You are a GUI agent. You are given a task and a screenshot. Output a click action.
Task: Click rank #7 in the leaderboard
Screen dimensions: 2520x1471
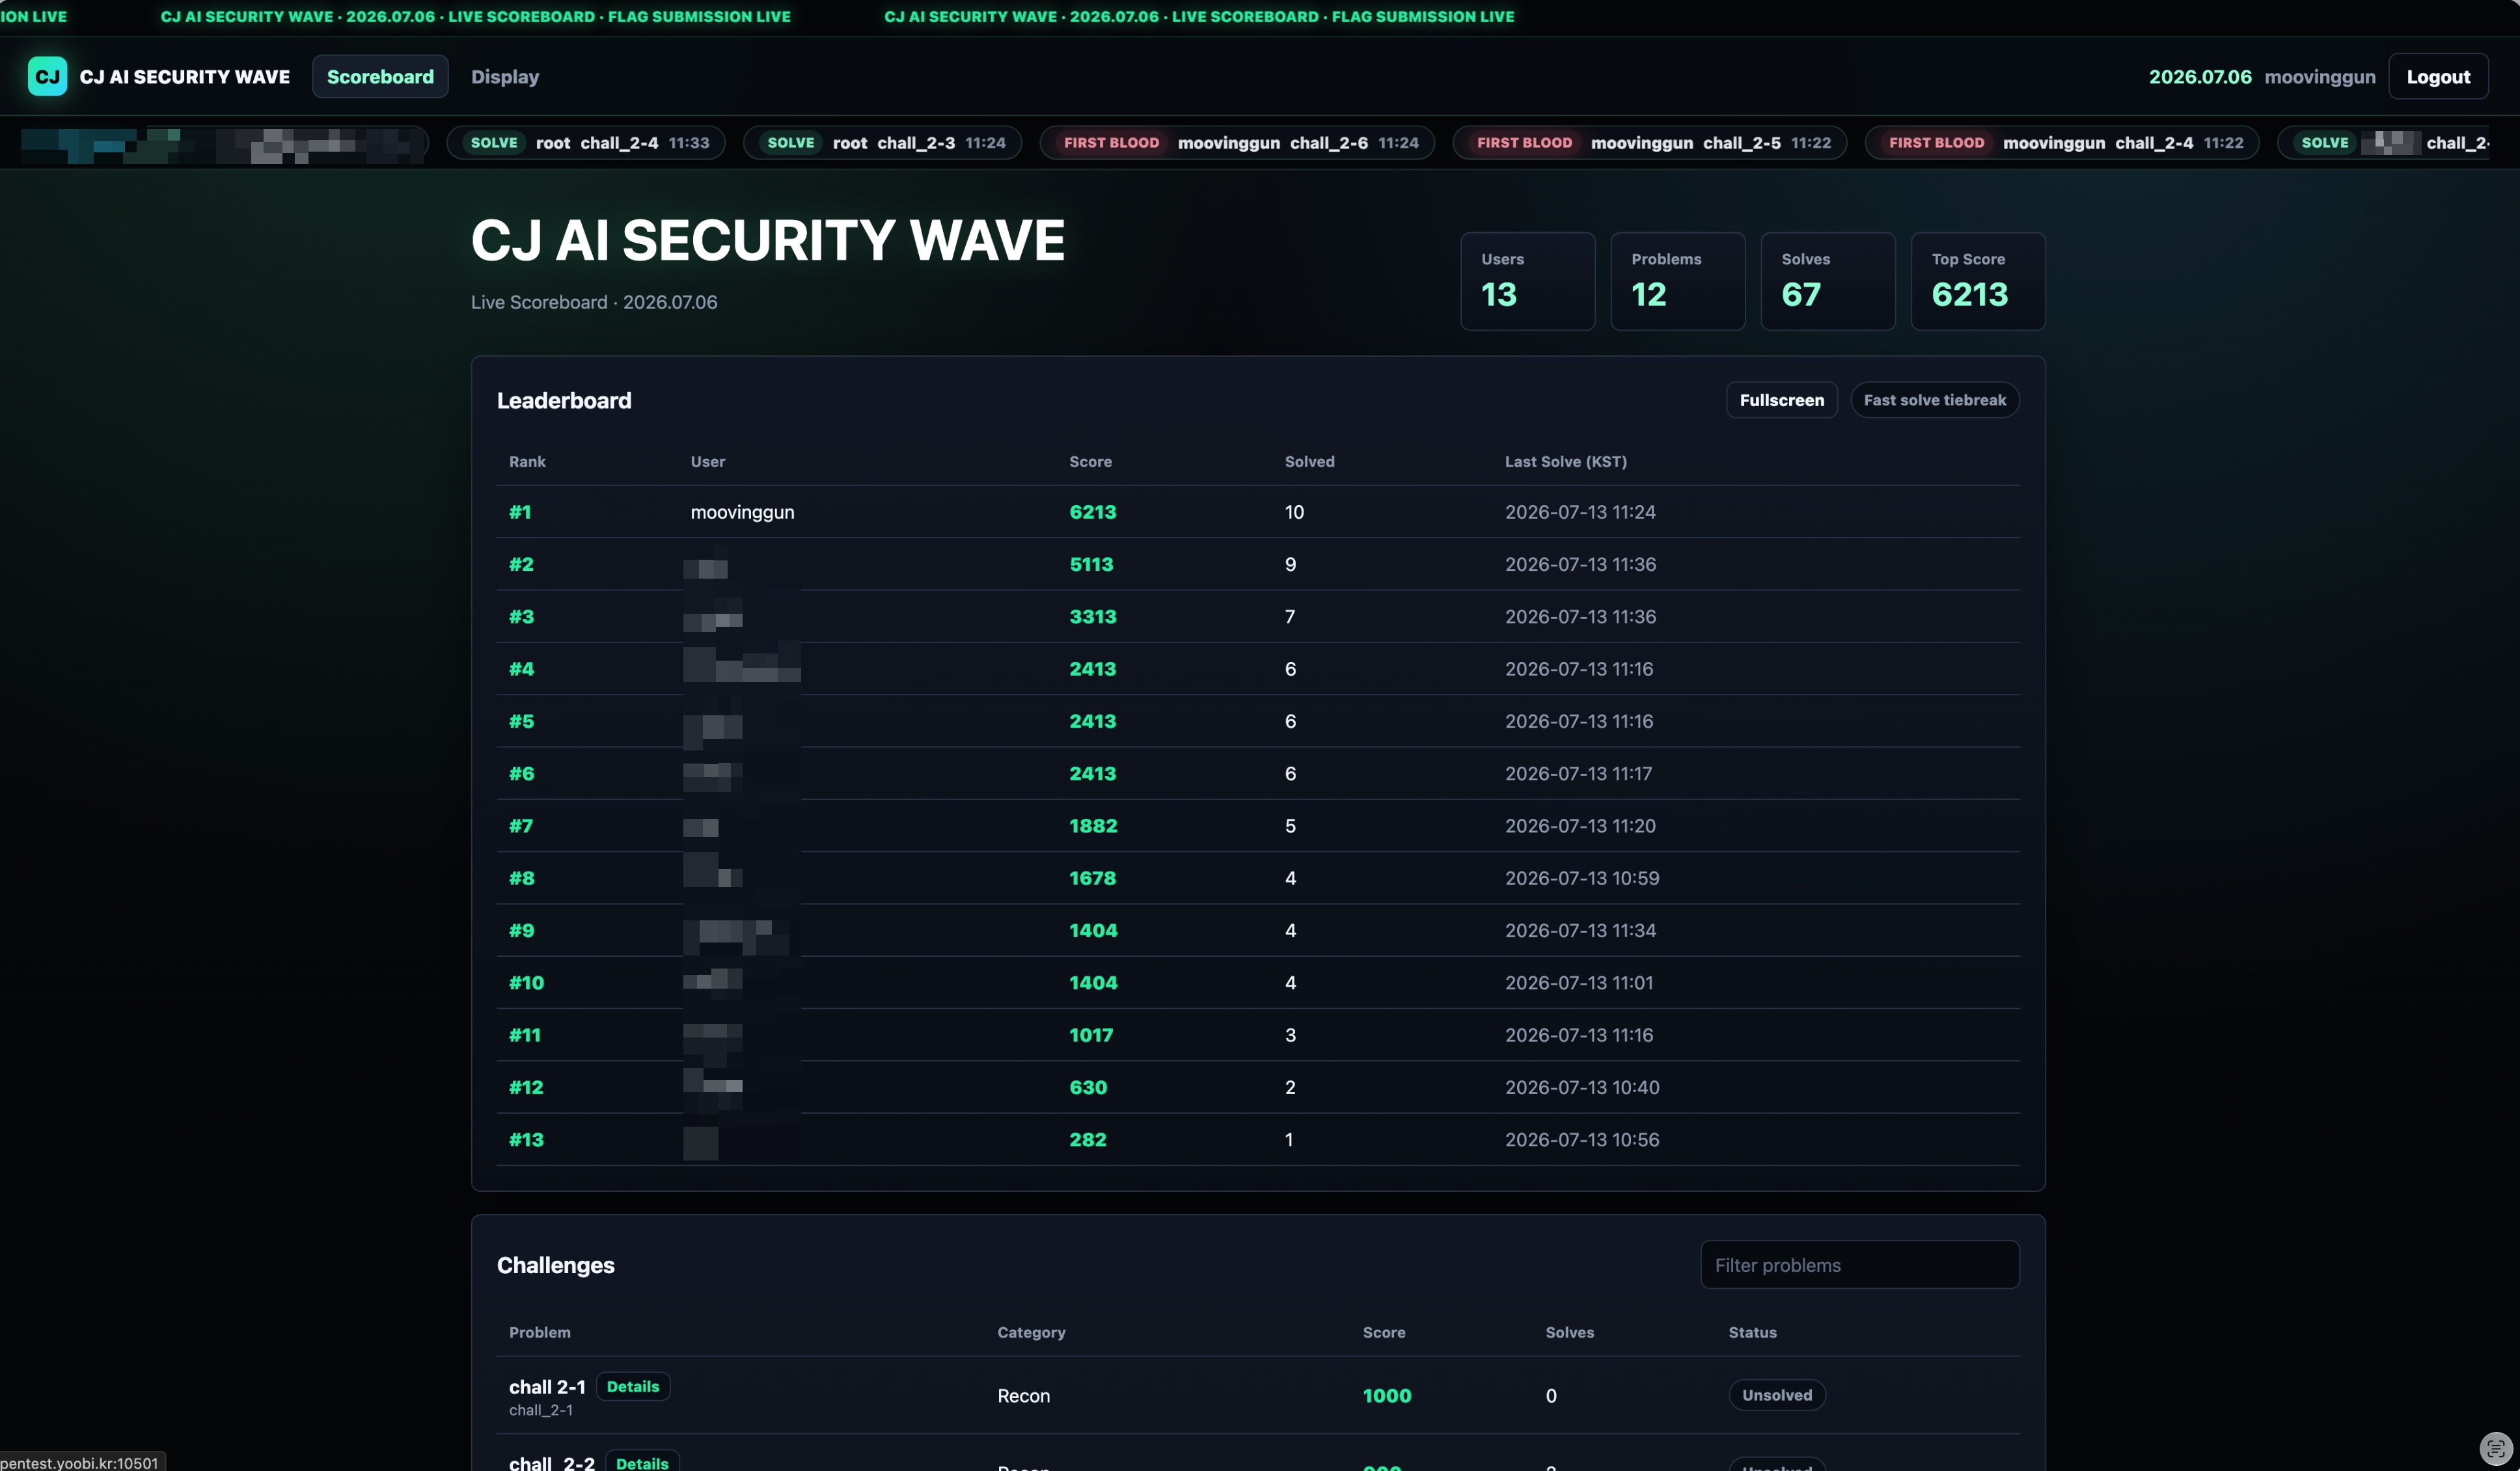[x=521, y=826]
